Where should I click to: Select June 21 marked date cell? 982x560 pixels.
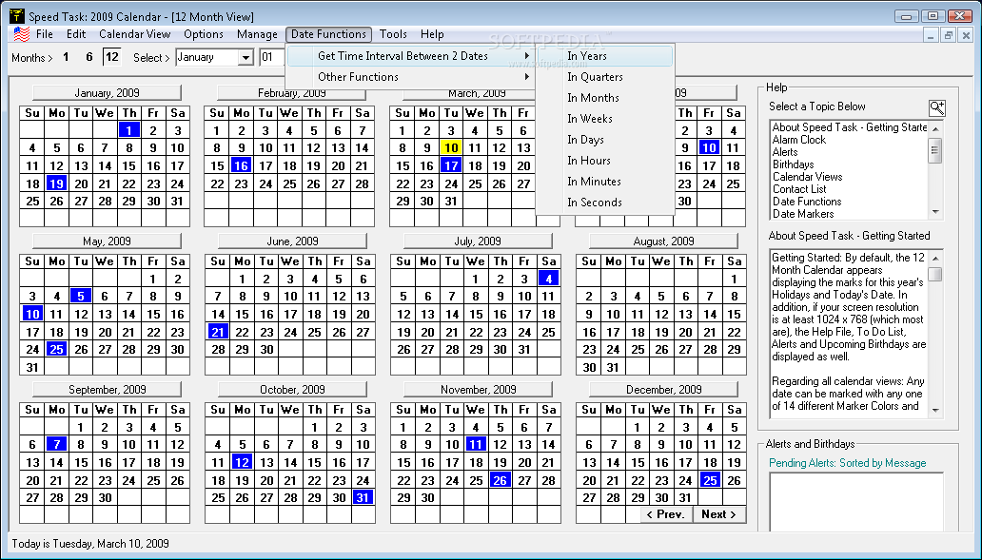[x=217, y=332]
